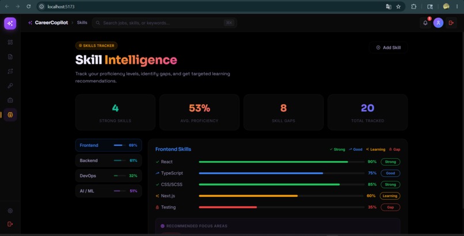Reload the page with the refresh icon
Viewport: 464px width, 236px height.
coord(28,6)
